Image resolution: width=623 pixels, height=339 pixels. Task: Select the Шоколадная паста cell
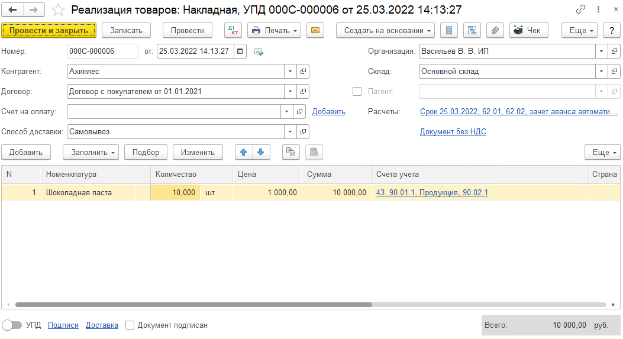(88, 192)
